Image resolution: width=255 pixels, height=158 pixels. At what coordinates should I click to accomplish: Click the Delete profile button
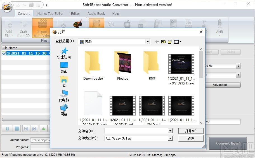[231, 52]
